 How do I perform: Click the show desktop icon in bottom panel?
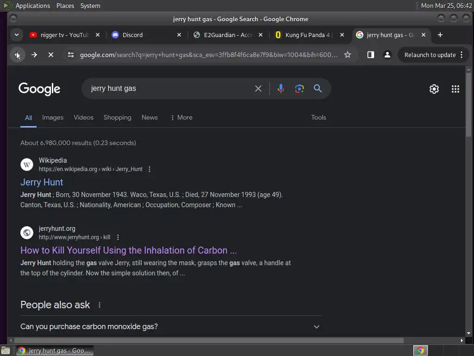tap(6, 351)
